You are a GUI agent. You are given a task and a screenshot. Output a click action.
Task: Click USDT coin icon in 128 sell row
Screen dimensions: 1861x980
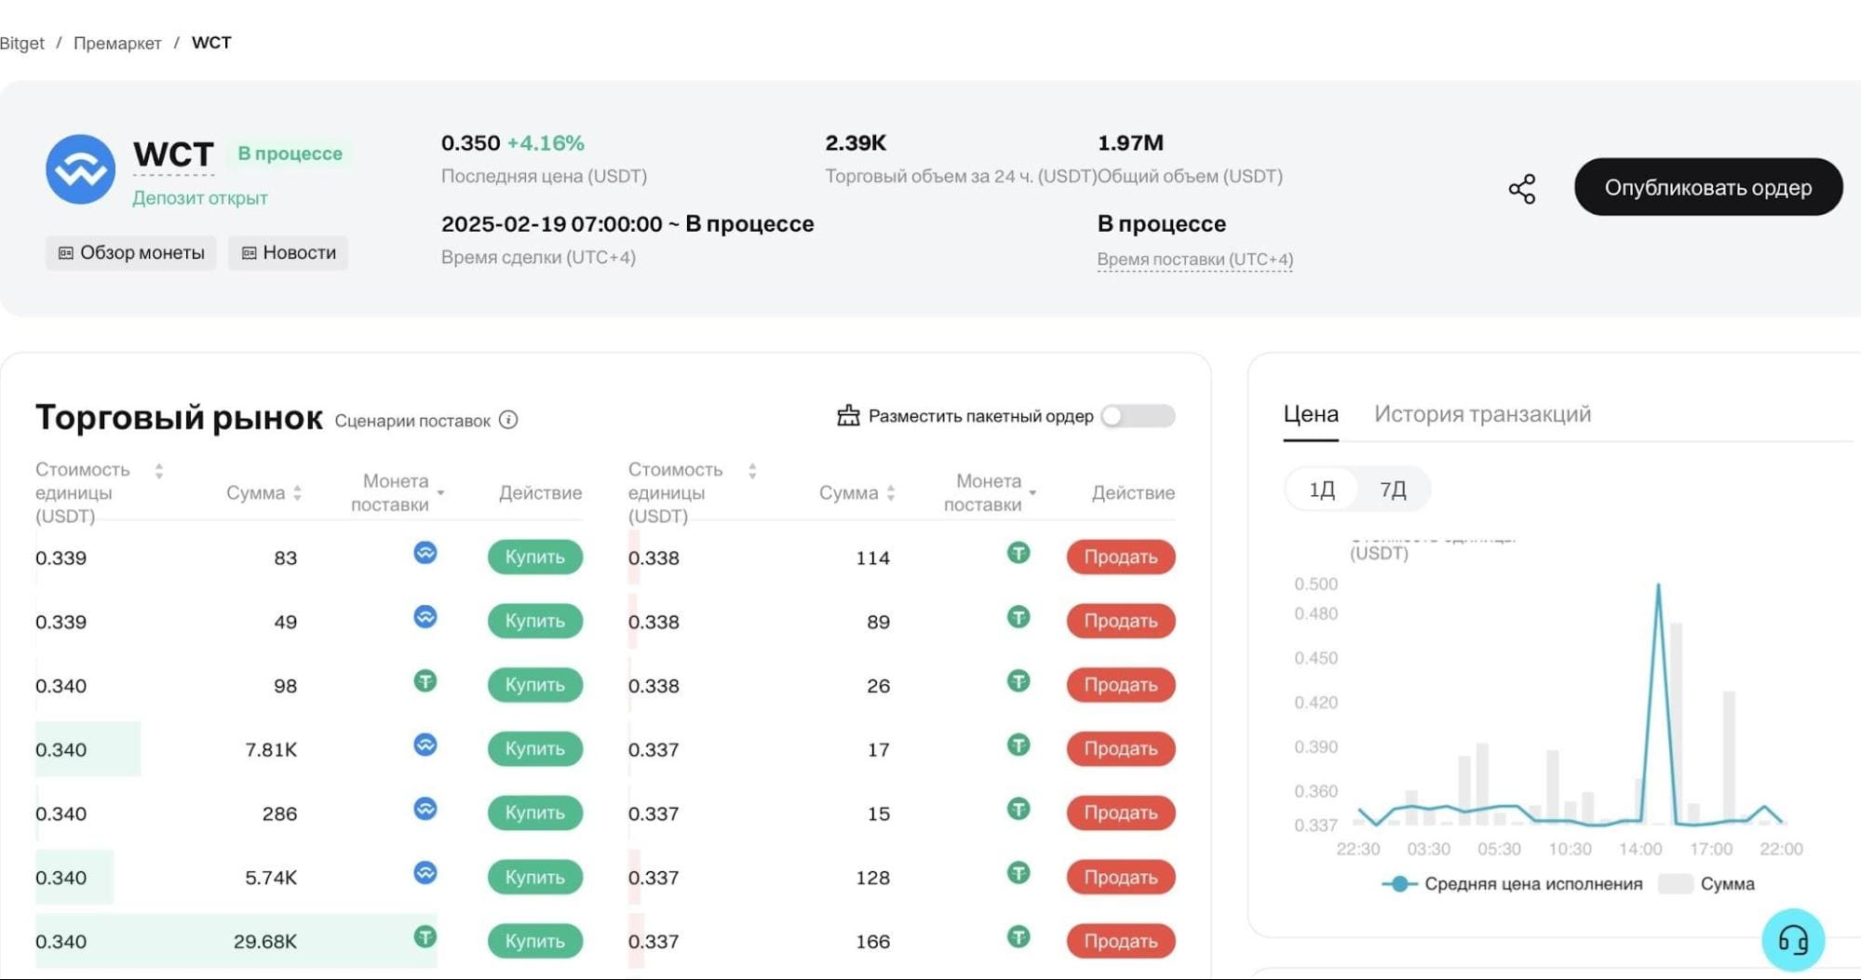coord(1018,873)
